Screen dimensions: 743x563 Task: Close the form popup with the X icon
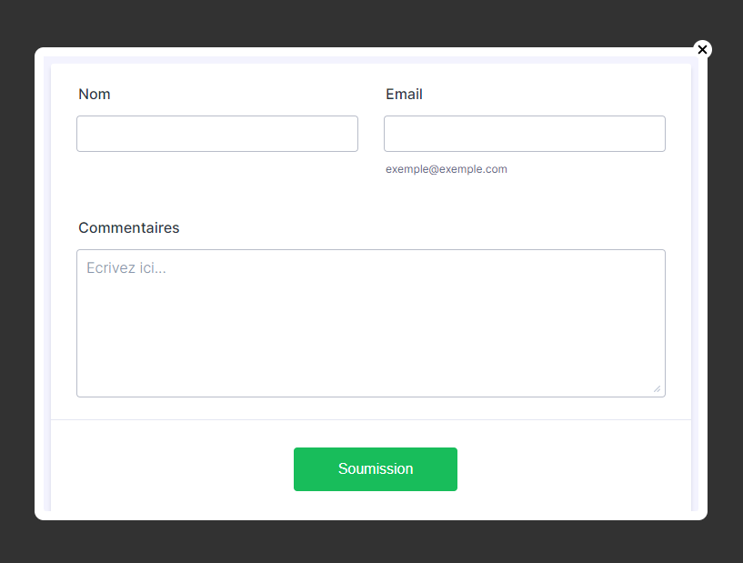[x=702, y=49]
